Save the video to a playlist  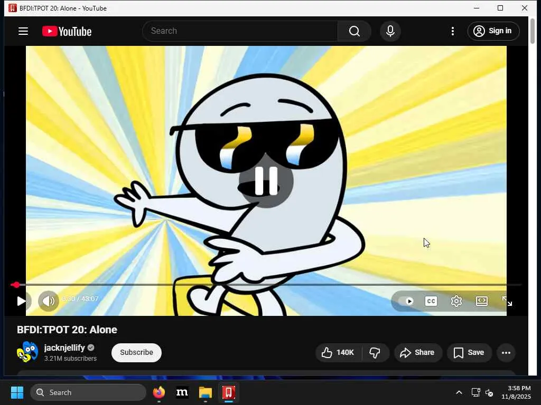click(469, 353)
